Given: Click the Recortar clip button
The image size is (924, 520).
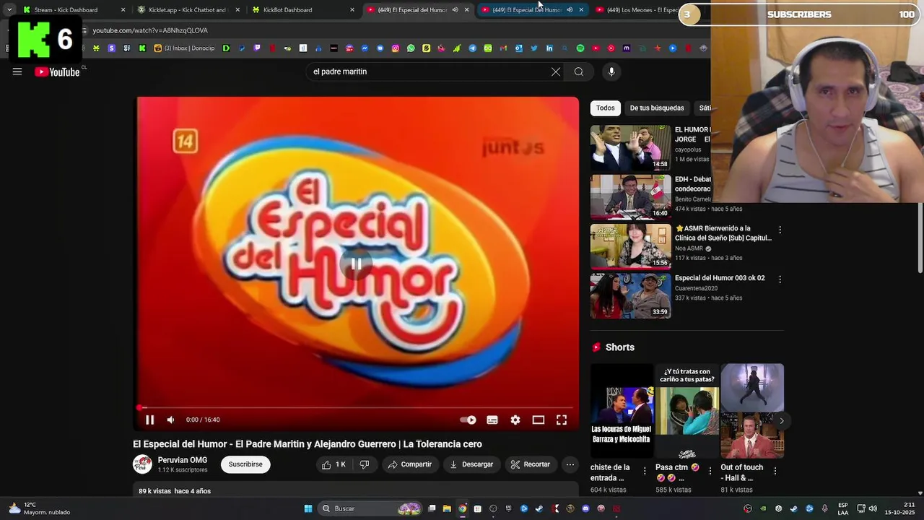Looking at the screenshot, I should point(531,464).
